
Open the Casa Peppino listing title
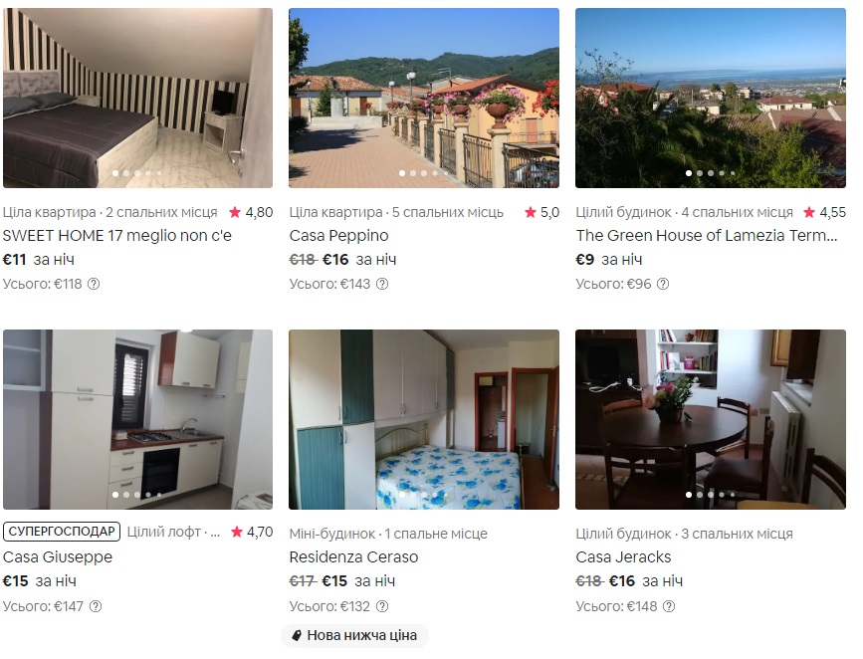point(339,236)
